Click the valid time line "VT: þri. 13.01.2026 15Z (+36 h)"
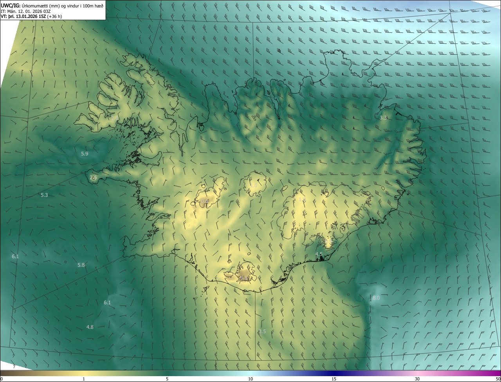Viewport: 501px width, 382px height. (31, 16)
